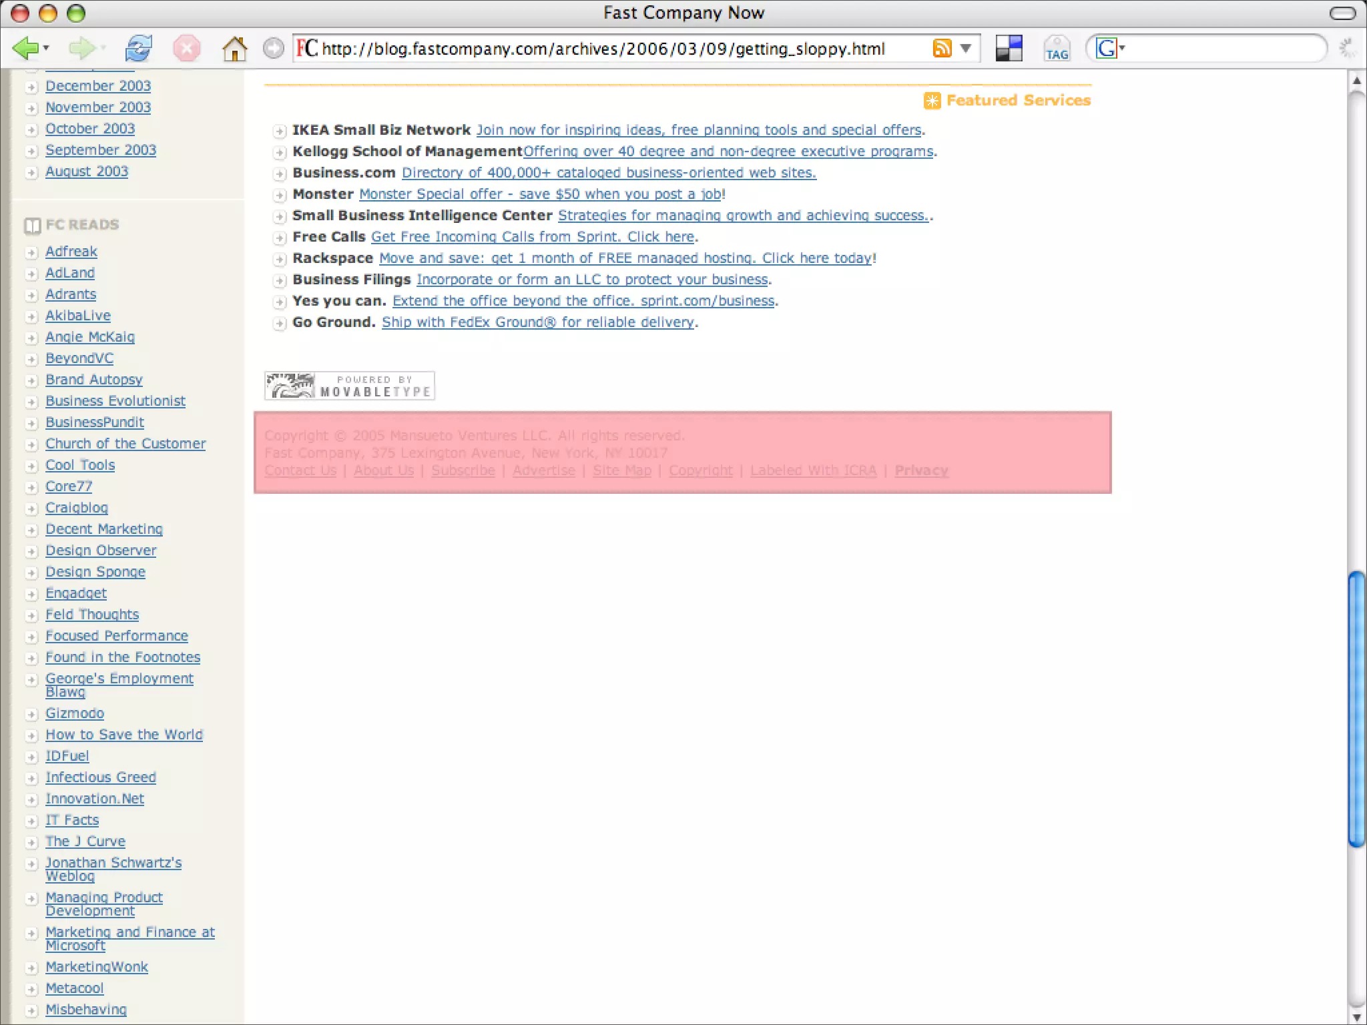Click the orange RSS feed icon
The image size is (1367, 1025).
942,48
